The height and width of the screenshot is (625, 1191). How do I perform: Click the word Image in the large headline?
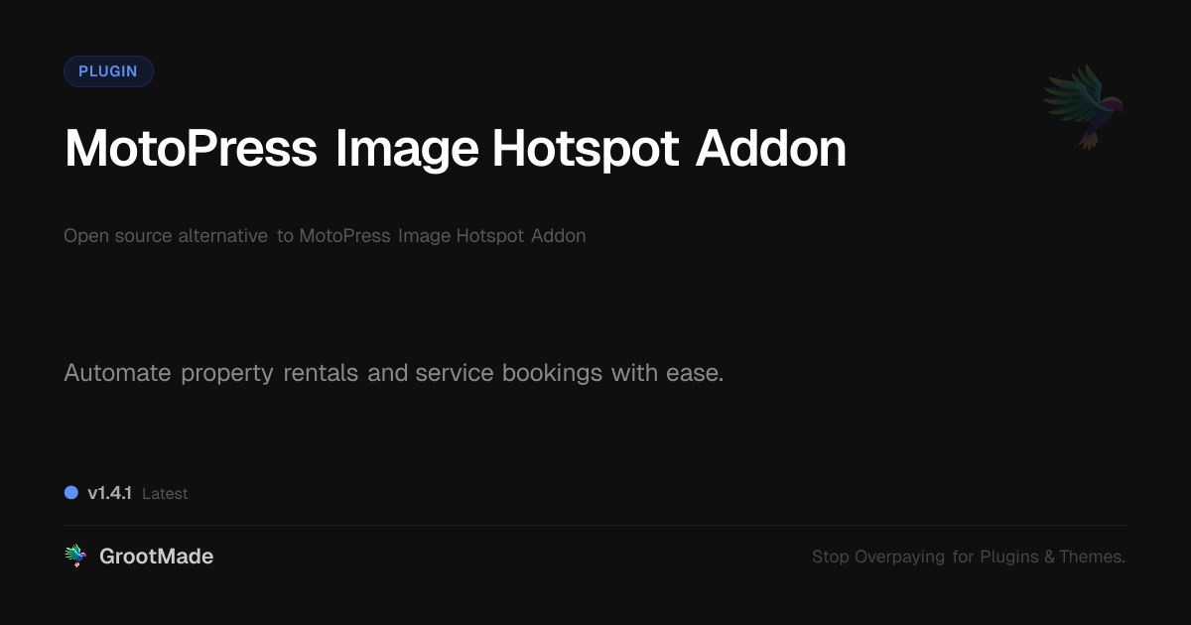tap(407, 149)
